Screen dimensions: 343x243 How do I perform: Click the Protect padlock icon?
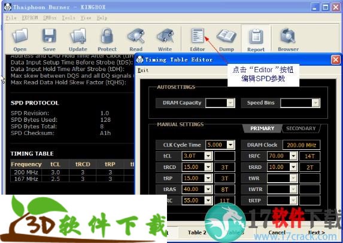[107, 36]
